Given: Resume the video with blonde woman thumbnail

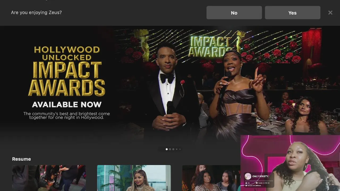Looking at the screenshot, I should tap(134, 178).
